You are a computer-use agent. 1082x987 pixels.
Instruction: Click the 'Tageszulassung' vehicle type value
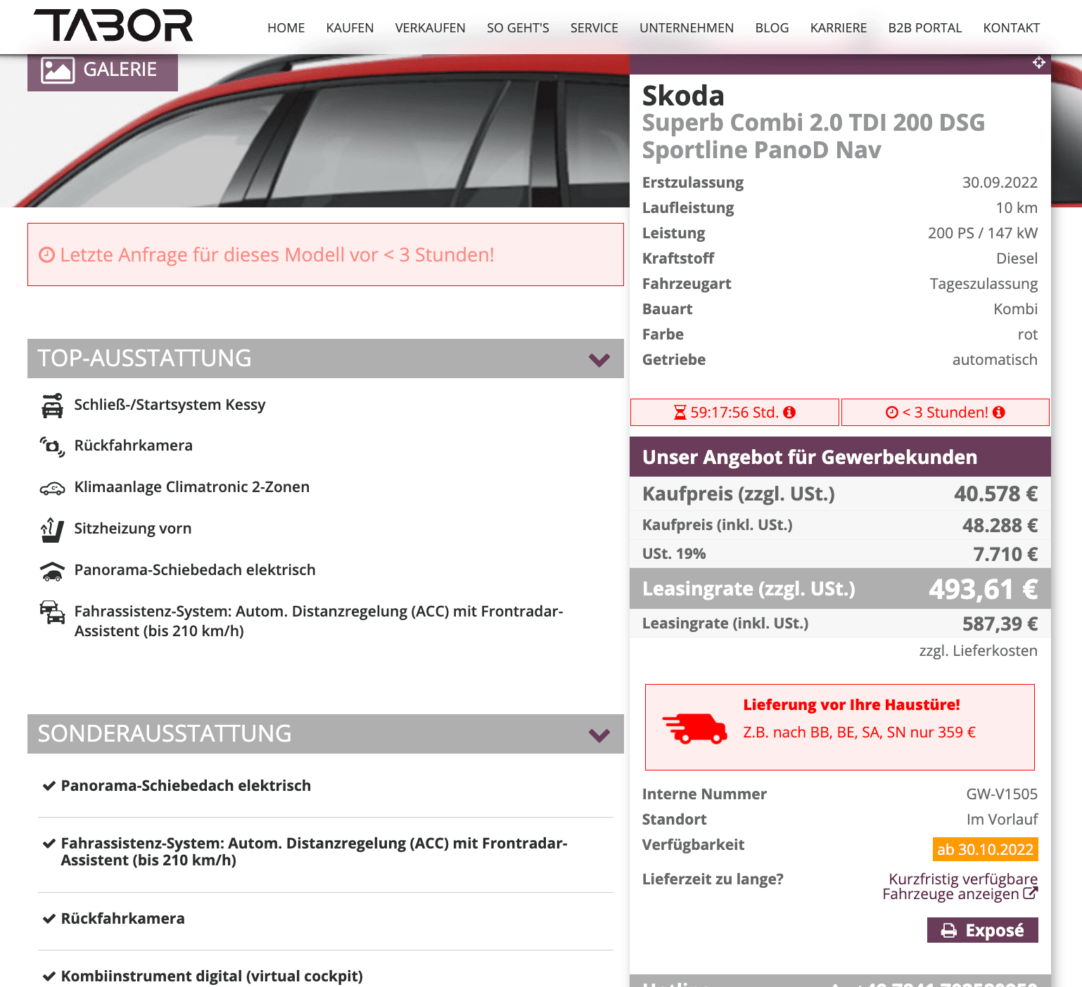[x=984, y=284]
